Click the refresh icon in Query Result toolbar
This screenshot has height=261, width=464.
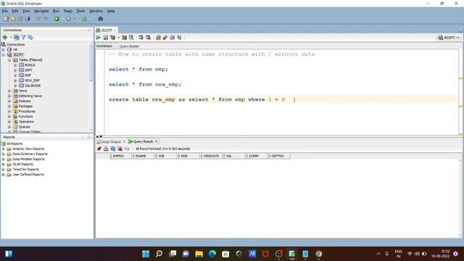tap(113, 149)
